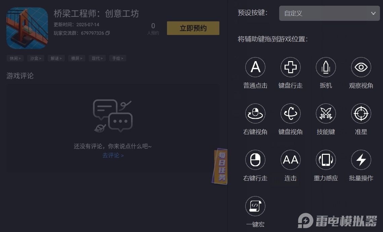
Task: Pick the 批量操作 batch operation icon
Action: [x=361, y=159]
